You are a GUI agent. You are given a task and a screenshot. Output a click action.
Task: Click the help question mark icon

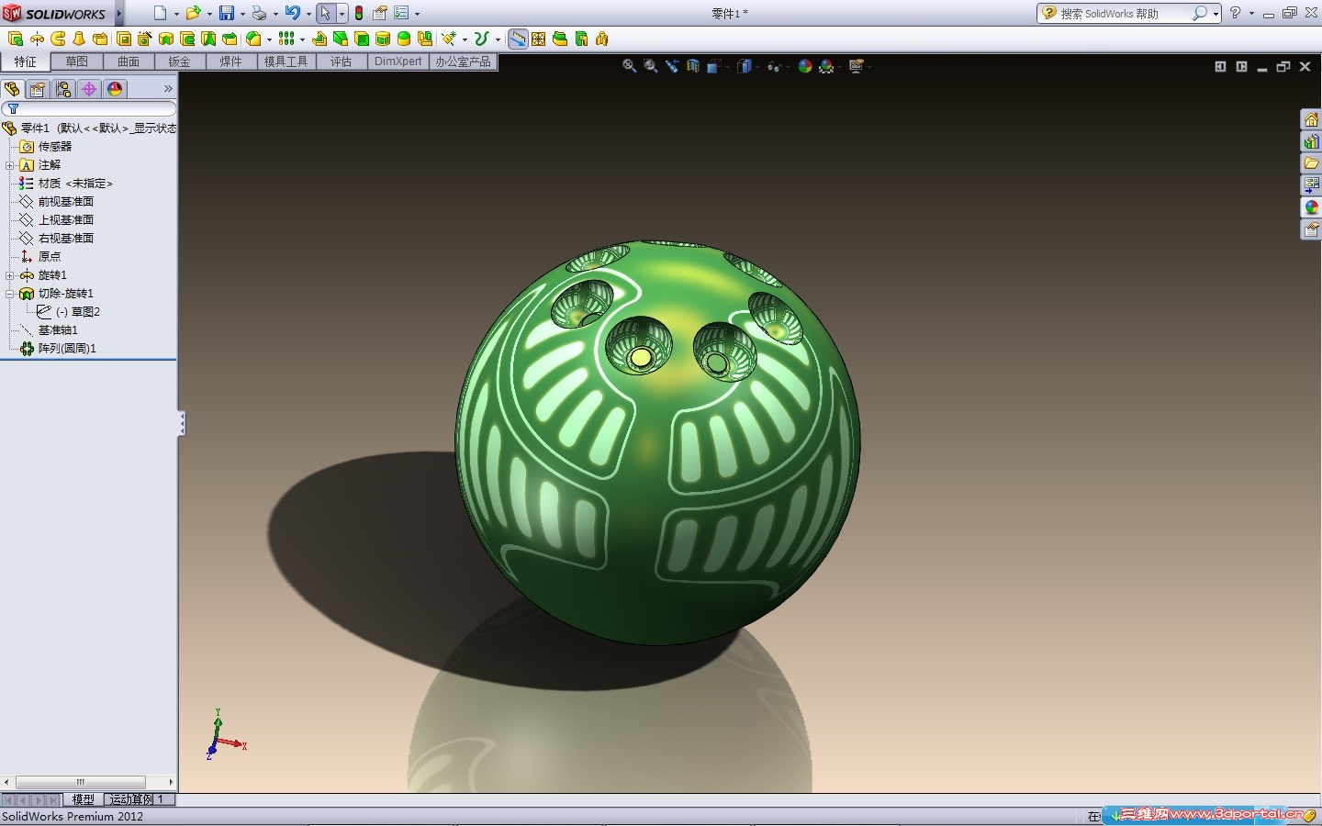tap(1236, 13)
